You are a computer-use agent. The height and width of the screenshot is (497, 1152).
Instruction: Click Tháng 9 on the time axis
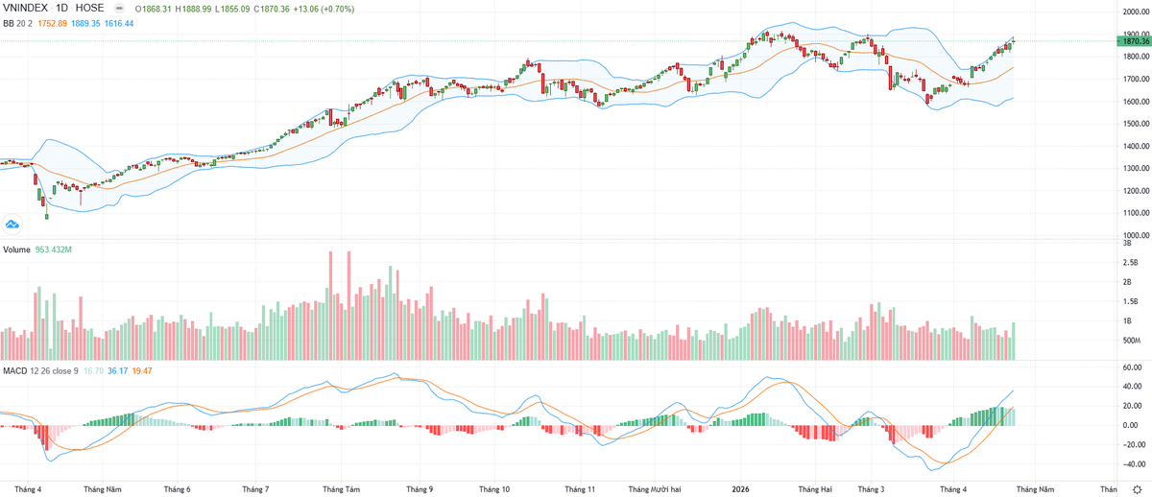tap(419, 488)
